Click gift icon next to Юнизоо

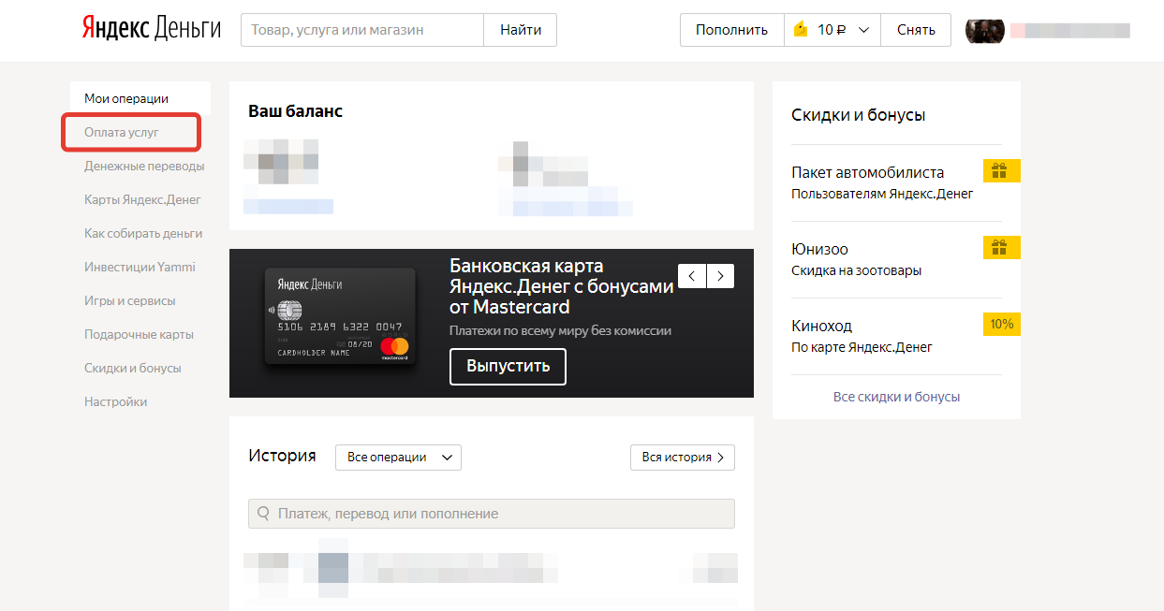1000,248
